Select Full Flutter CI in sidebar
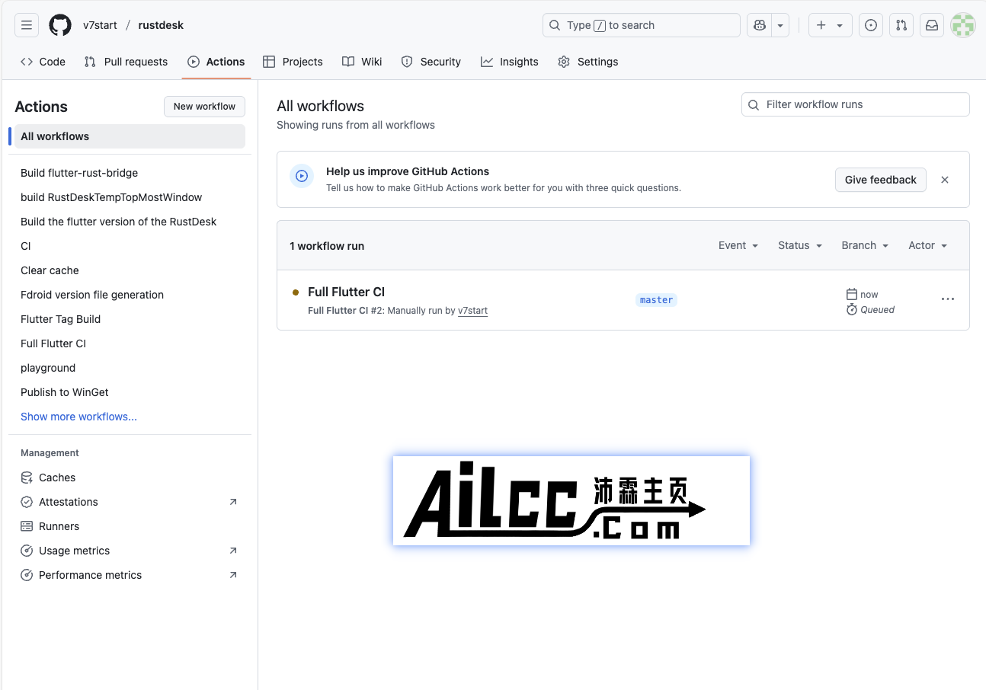 [x=53, y=343]
